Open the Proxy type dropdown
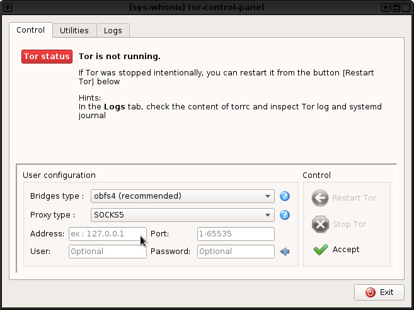Screen dimensions: 414x310 click(x=183, y=215)
